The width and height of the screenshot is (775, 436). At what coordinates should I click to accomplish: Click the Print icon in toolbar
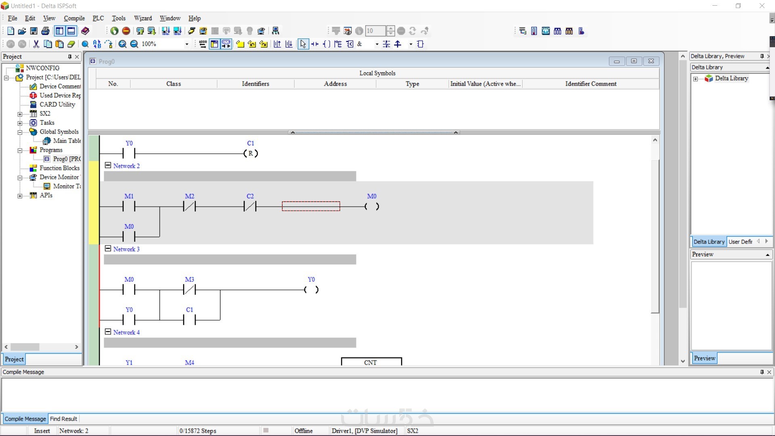(x=46, y=31)
